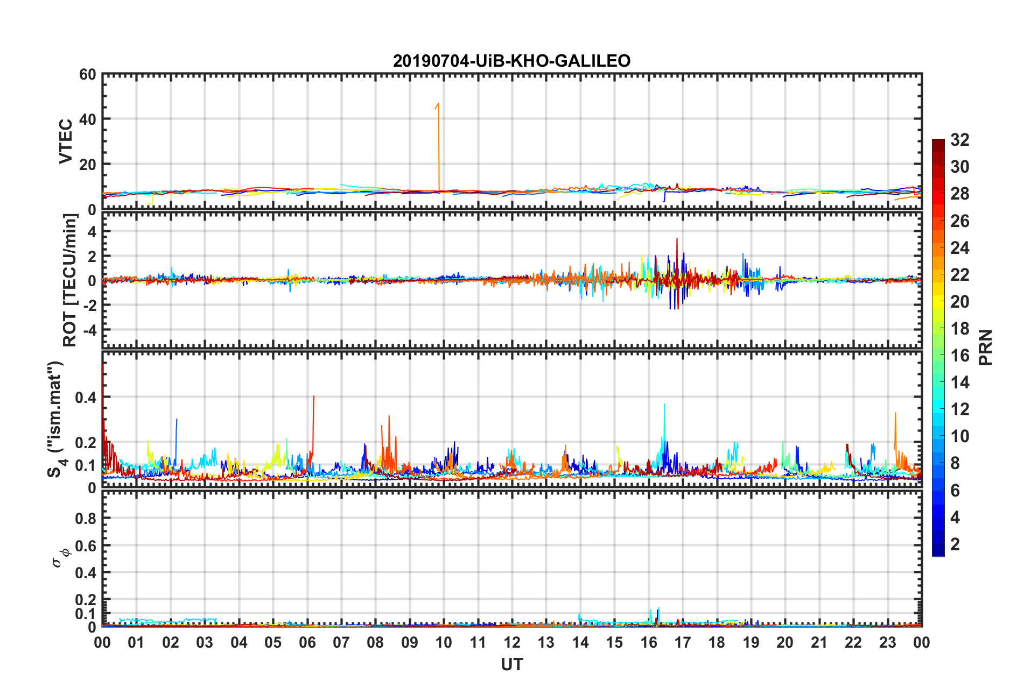Click colorbar tick label 18
This screenshot has width=1024, height=695.
coord(960,328)
